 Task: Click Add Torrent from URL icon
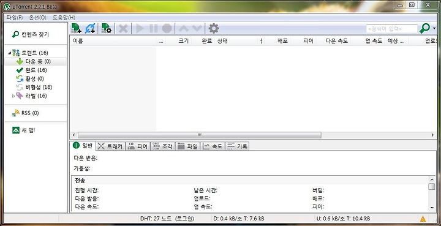pyautogui.click(x=90, y=28)
